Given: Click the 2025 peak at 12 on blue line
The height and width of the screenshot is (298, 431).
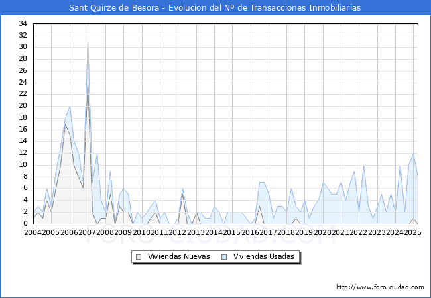Looking at the screenshot, I should (413, 153).
